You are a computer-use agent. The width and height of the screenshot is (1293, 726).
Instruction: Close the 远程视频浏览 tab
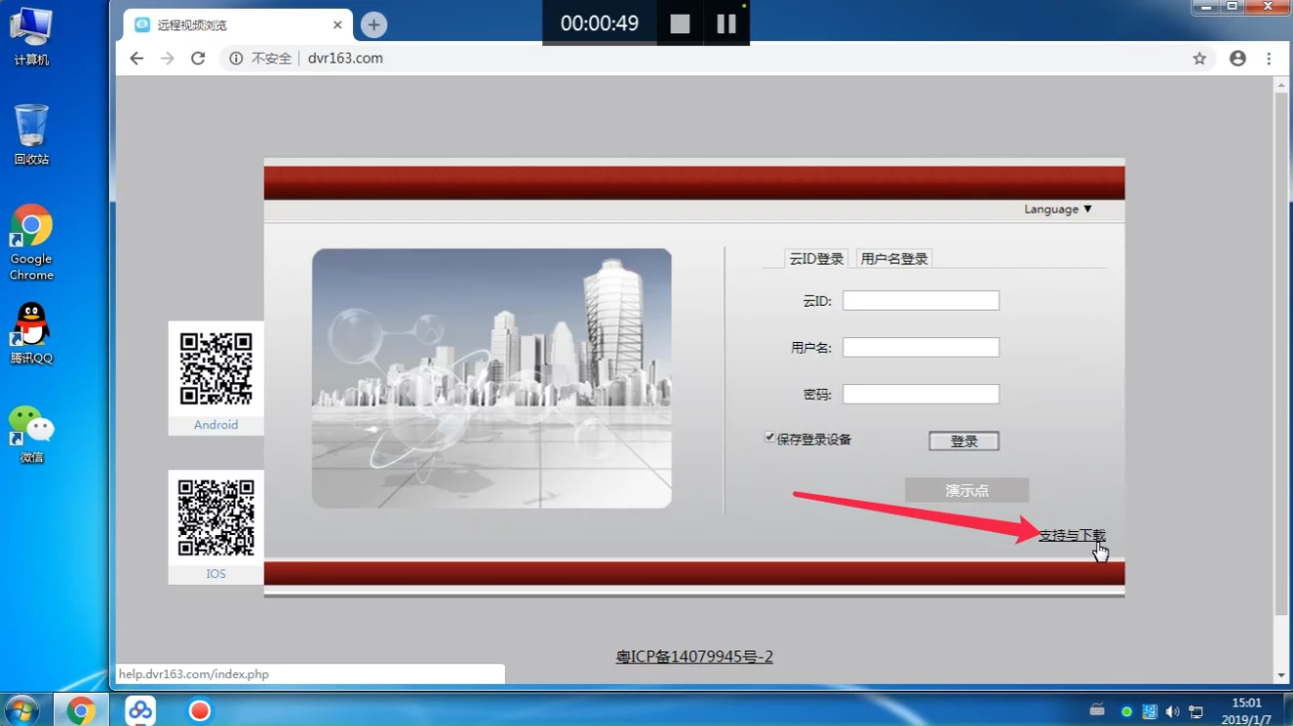(337, 25)
